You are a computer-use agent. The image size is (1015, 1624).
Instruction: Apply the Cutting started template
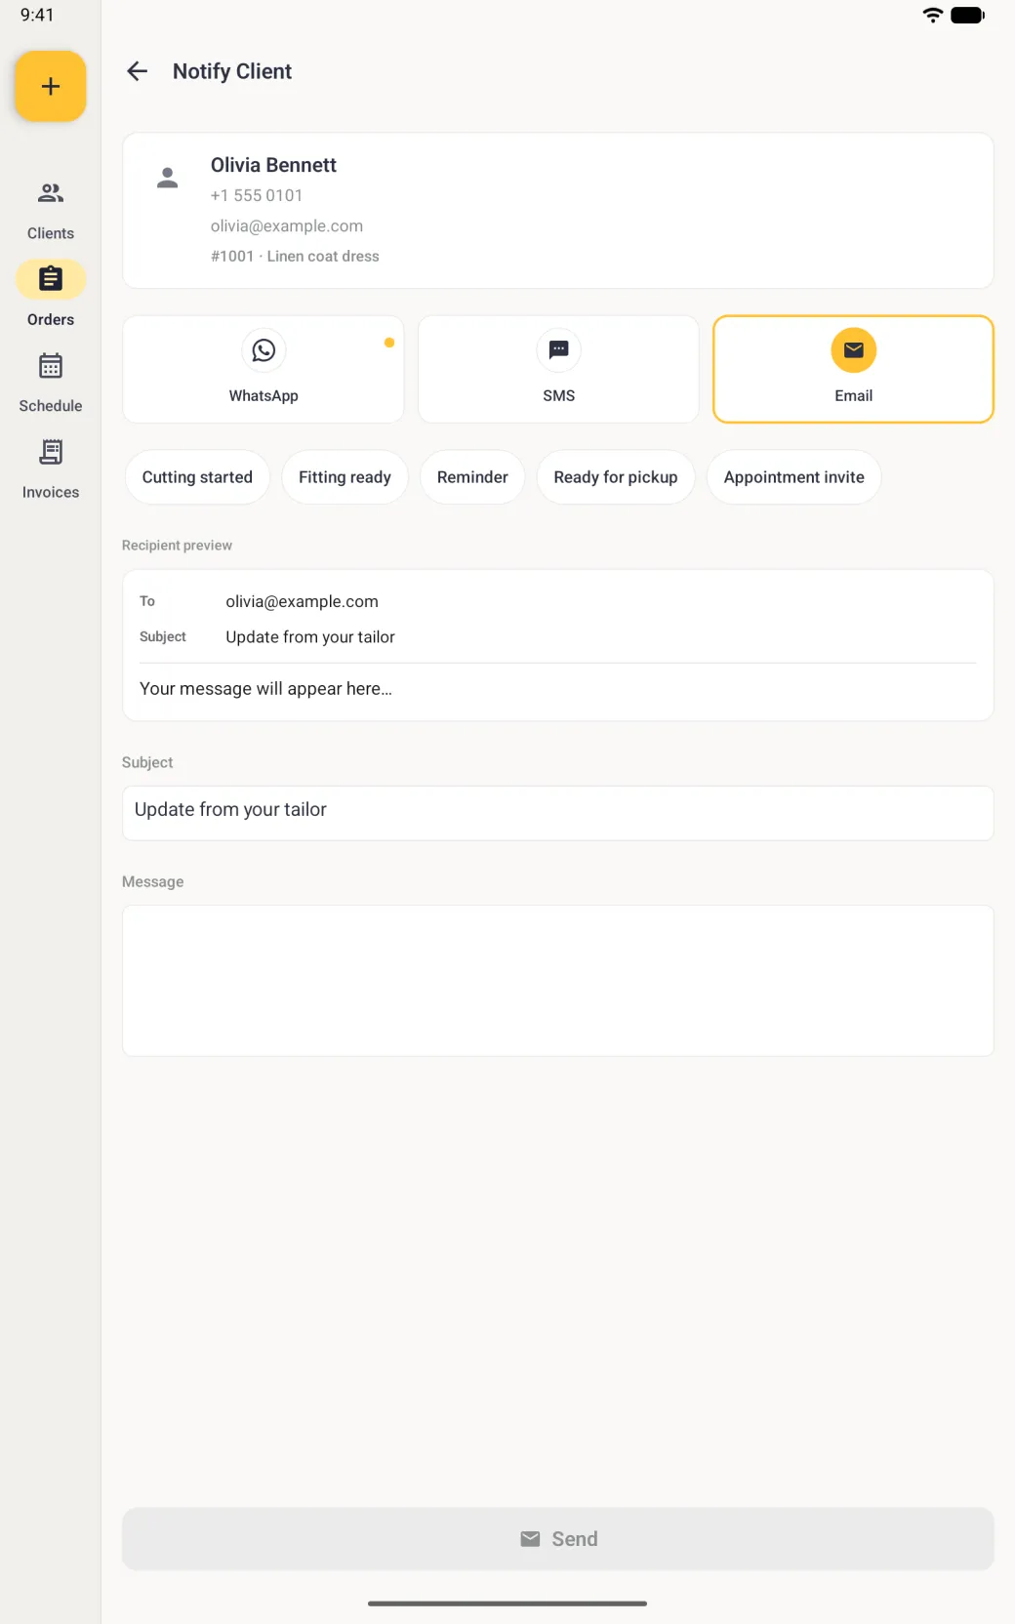(x=197, y=477)
